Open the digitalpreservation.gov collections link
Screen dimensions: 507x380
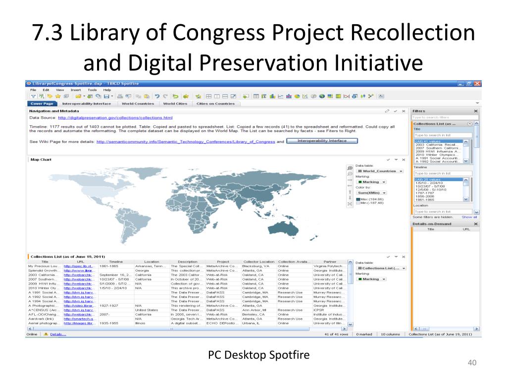point(115,118)
